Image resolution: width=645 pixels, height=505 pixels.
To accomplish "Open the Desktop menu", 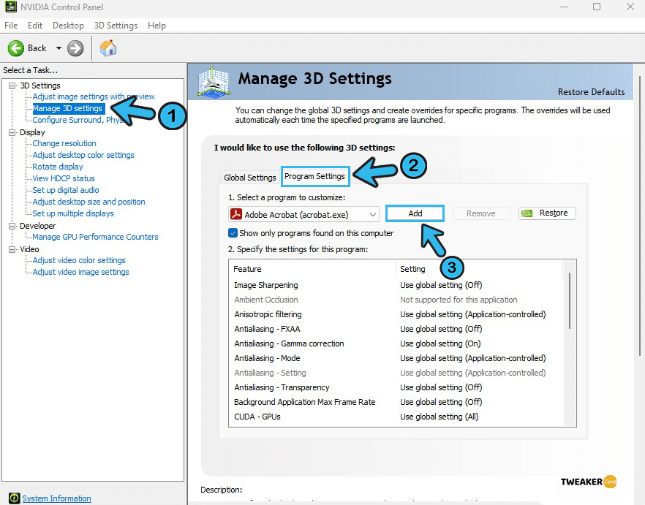I will click(68, 26).
